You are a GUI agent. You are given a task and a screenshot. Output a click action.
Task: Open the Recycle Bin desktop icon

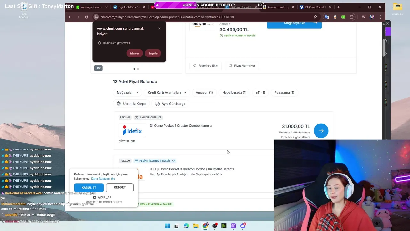24,11
